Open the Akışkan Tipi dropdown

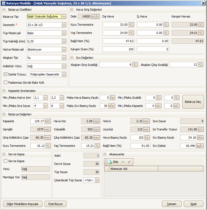(x=64, y=58)
